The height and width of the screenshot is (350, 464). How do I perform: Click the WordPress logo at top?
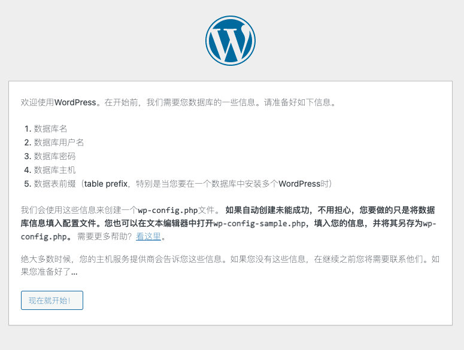tap(231, 40)
